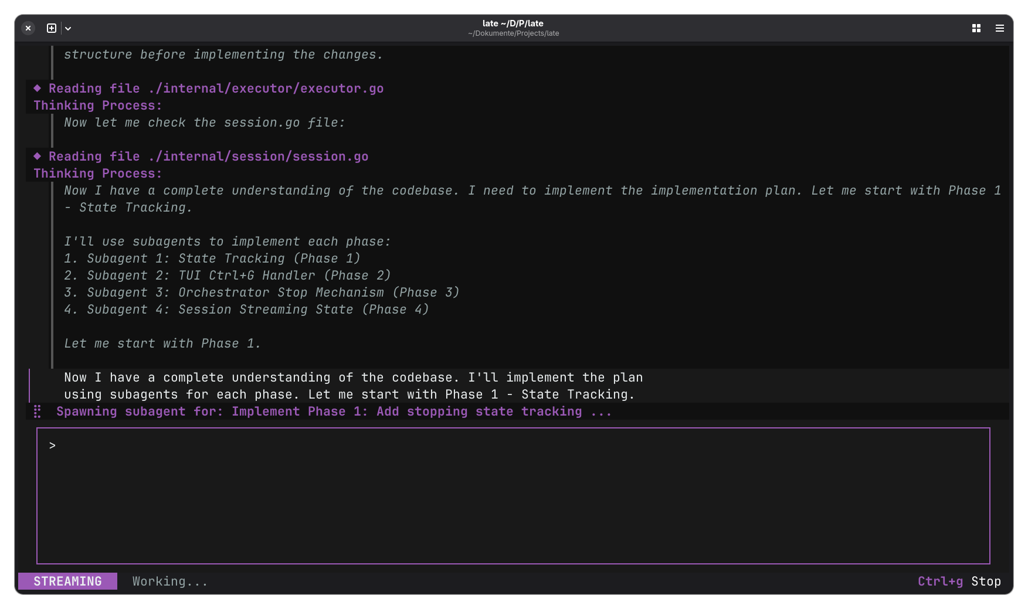Click the Reading file ./internal/session/session.go entry
This screenshot has width=1028, height=609.
click(208, 156)
